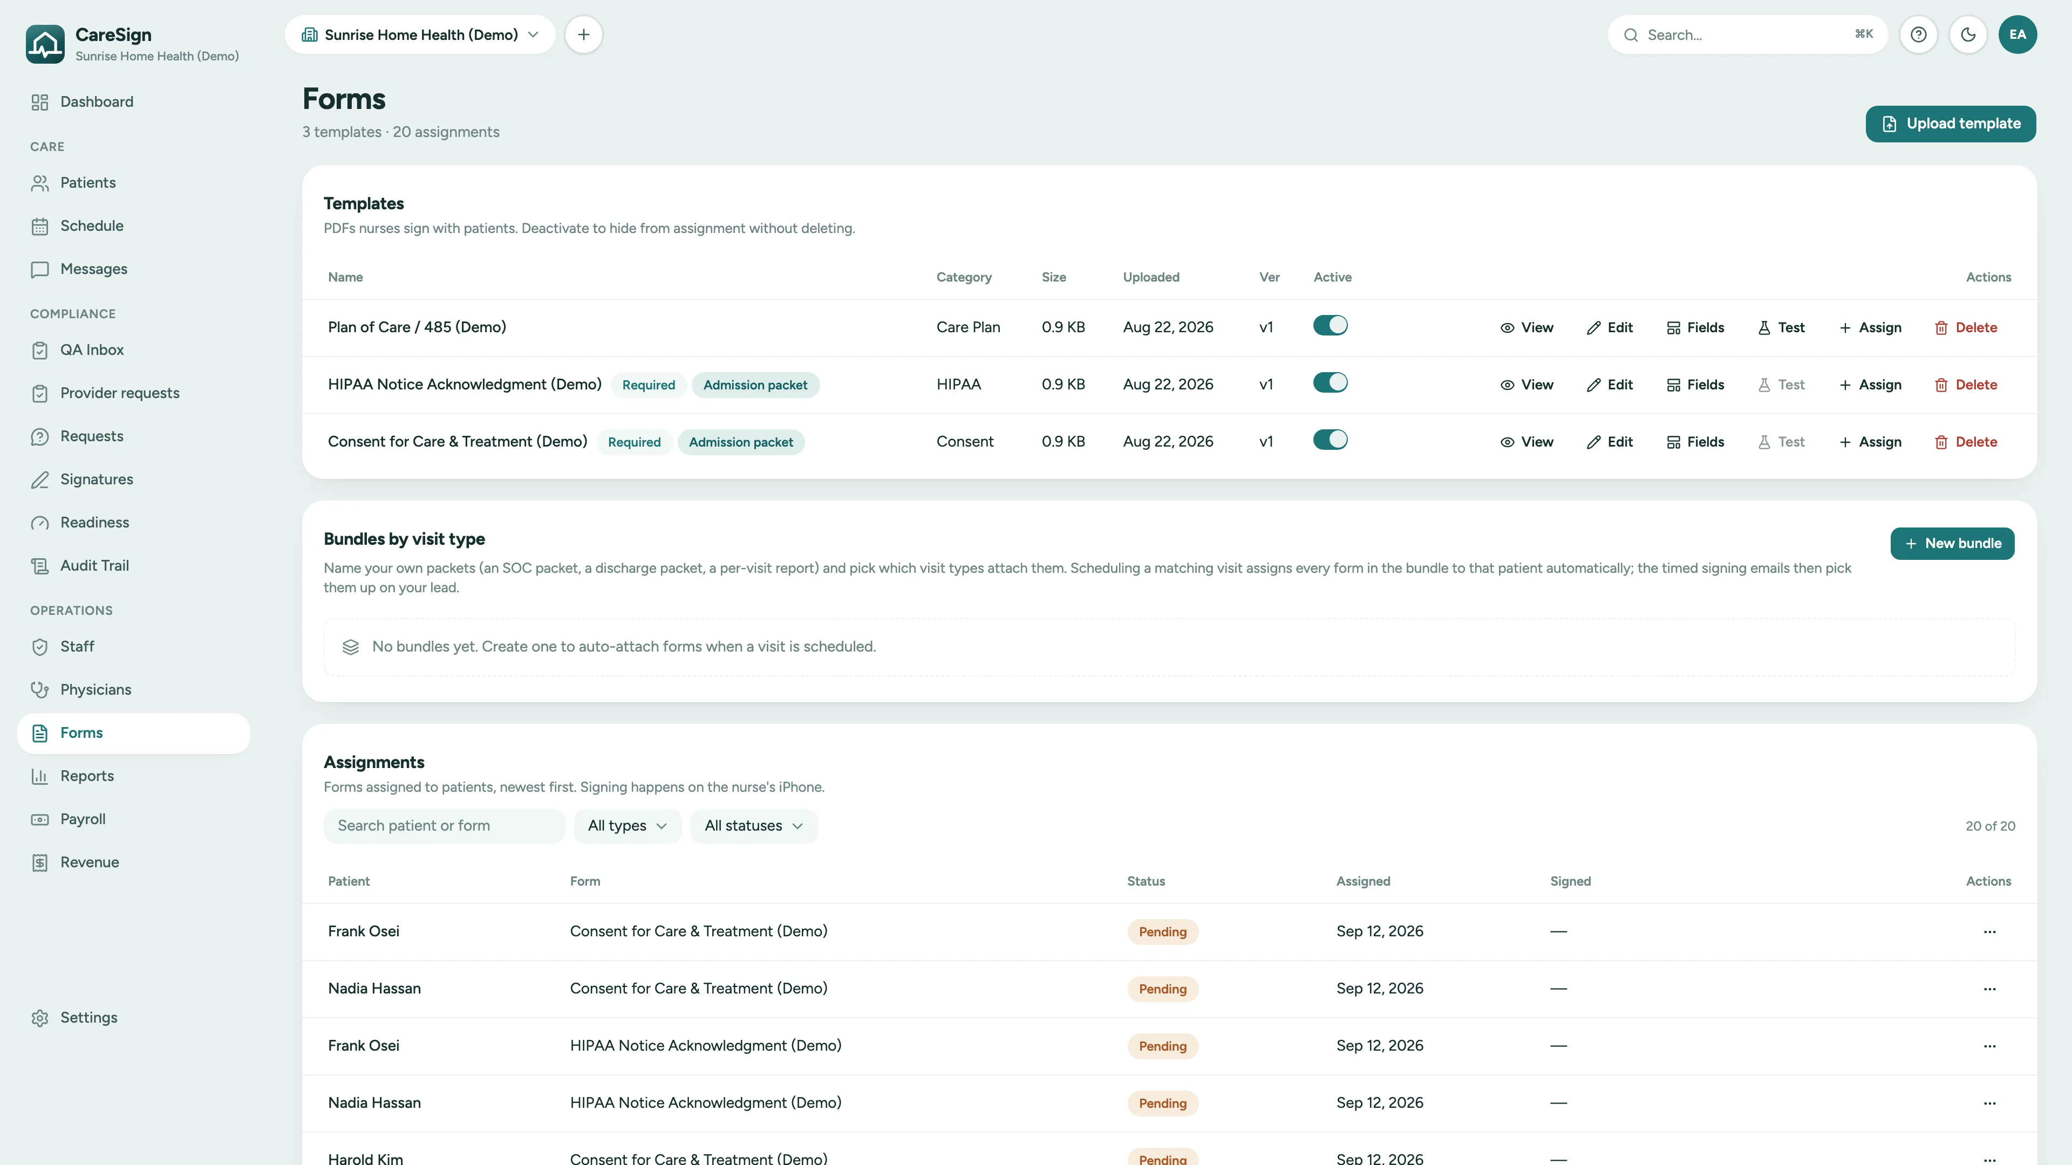This screenshot has width=2072, height=1165.
Task: Open Signatures in the sidebar
Action: [x=133, y=479]
